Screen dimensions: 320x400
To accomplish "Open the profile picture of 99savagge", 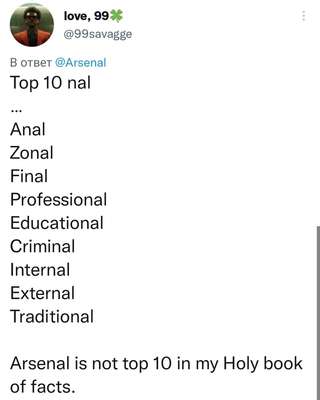I will click(32, 25).
